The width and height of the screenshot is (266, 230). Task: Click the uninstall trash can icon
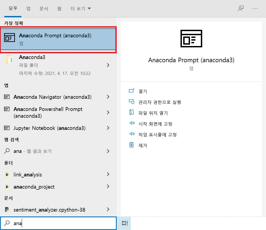coord(131,145)
